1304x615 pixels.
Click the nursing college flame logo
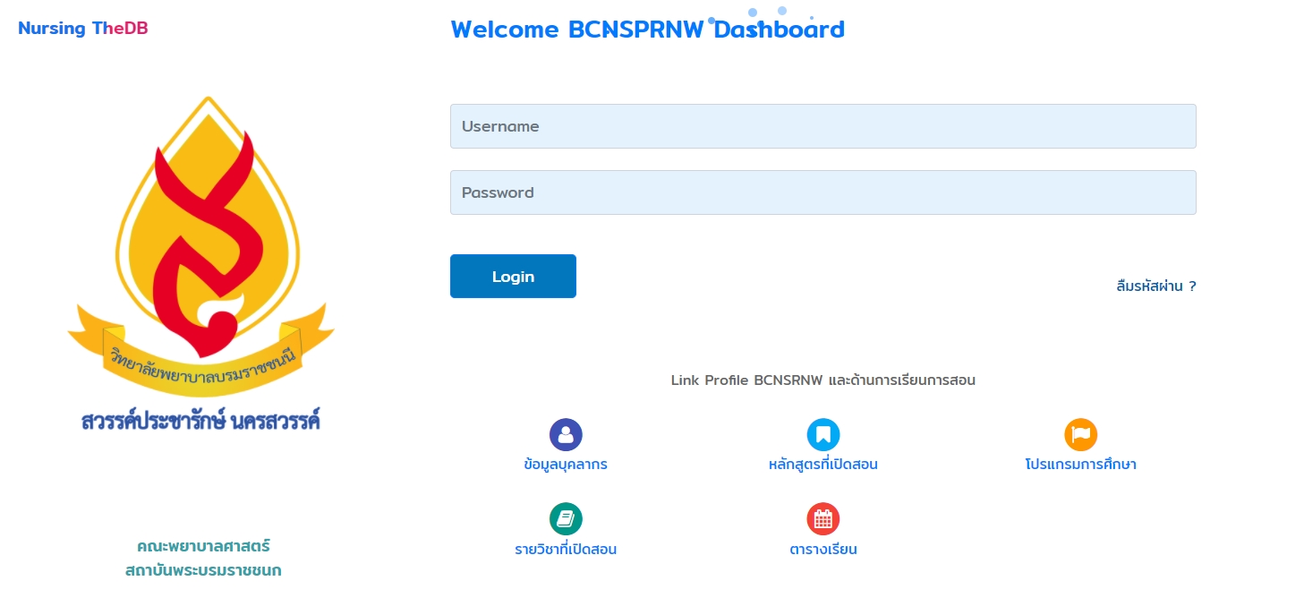[201, 265]
